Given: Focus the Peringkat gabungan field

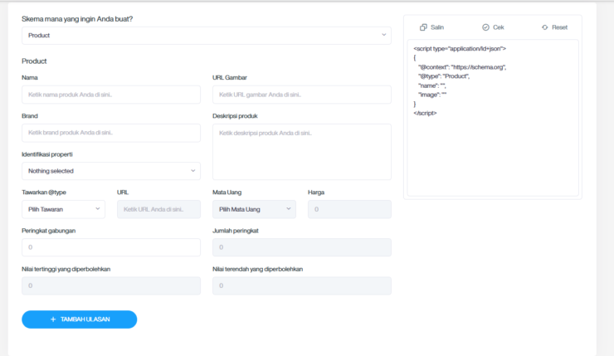Looking at the screenshot, I should 111,247.
